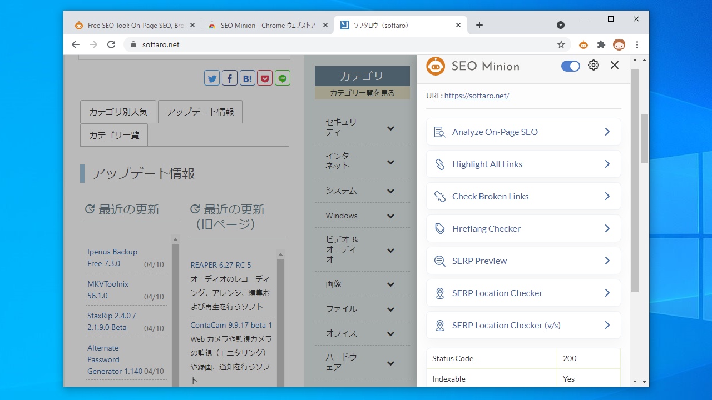Expand Analyze On-Page SEO arrow
Viewport: 712px width, 400px height.
(607, 132)
